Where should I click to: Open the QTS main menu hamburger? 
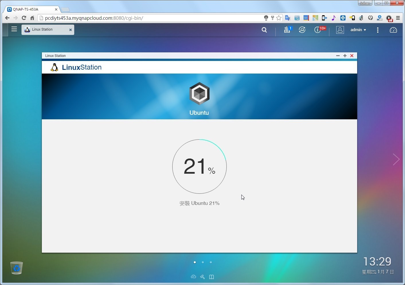(14, 29)
